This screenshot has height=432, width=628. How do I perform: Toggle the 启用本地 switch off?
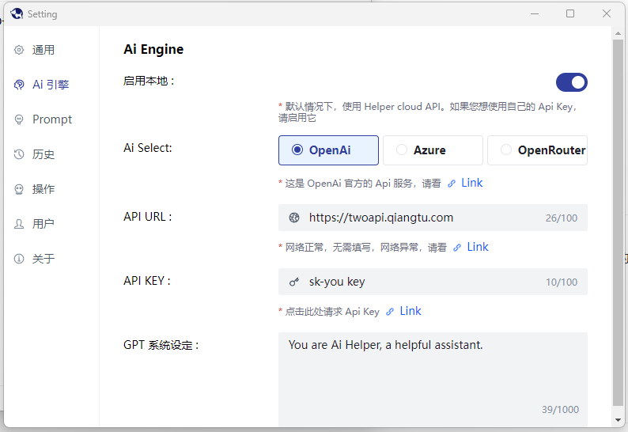pos(572,82)
